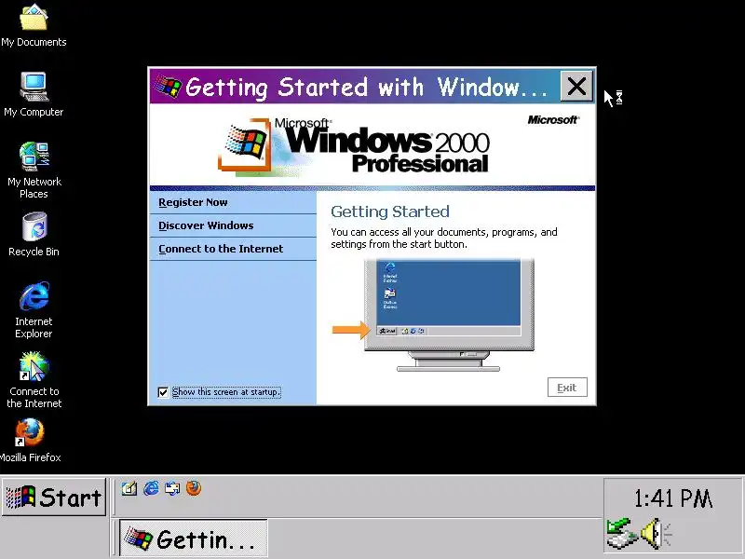Click the network tray icon
Screen dimensions: 745x559
pyautogui.click(x=621, y=534)
